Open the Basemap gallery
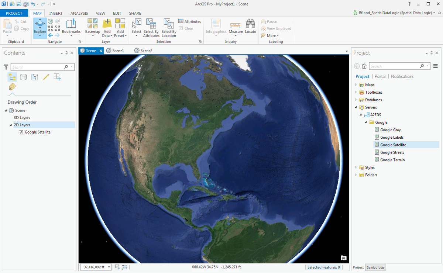This screenshot has width=443, height=273. click(93, 28)
